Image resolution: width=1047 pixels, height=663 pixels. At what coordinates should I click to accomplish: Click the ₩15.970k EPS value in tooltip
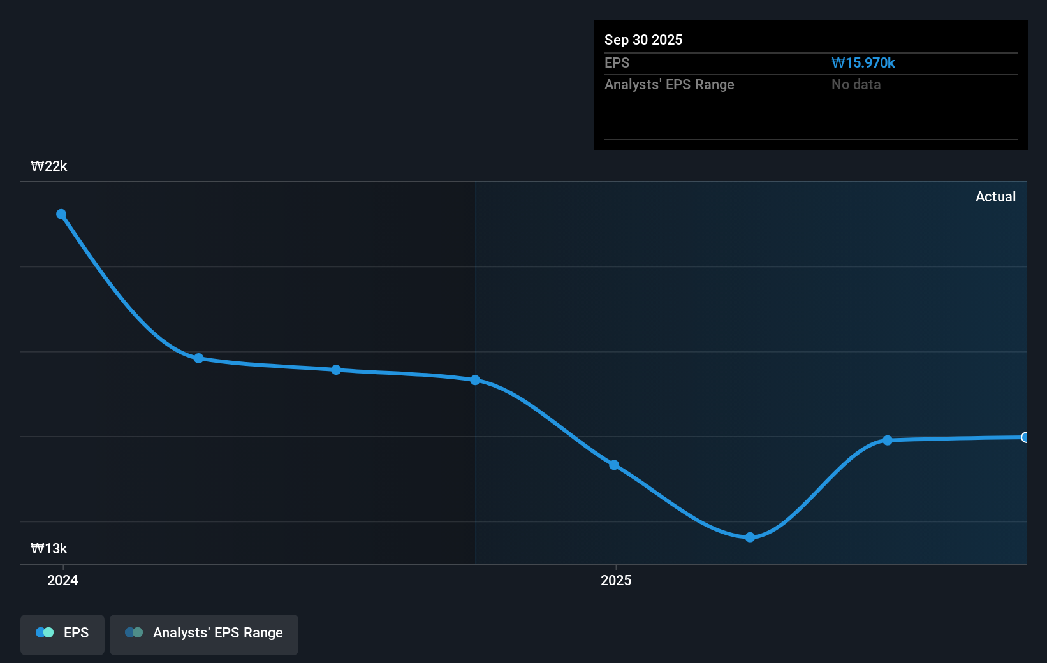click(x=863, y=63)
